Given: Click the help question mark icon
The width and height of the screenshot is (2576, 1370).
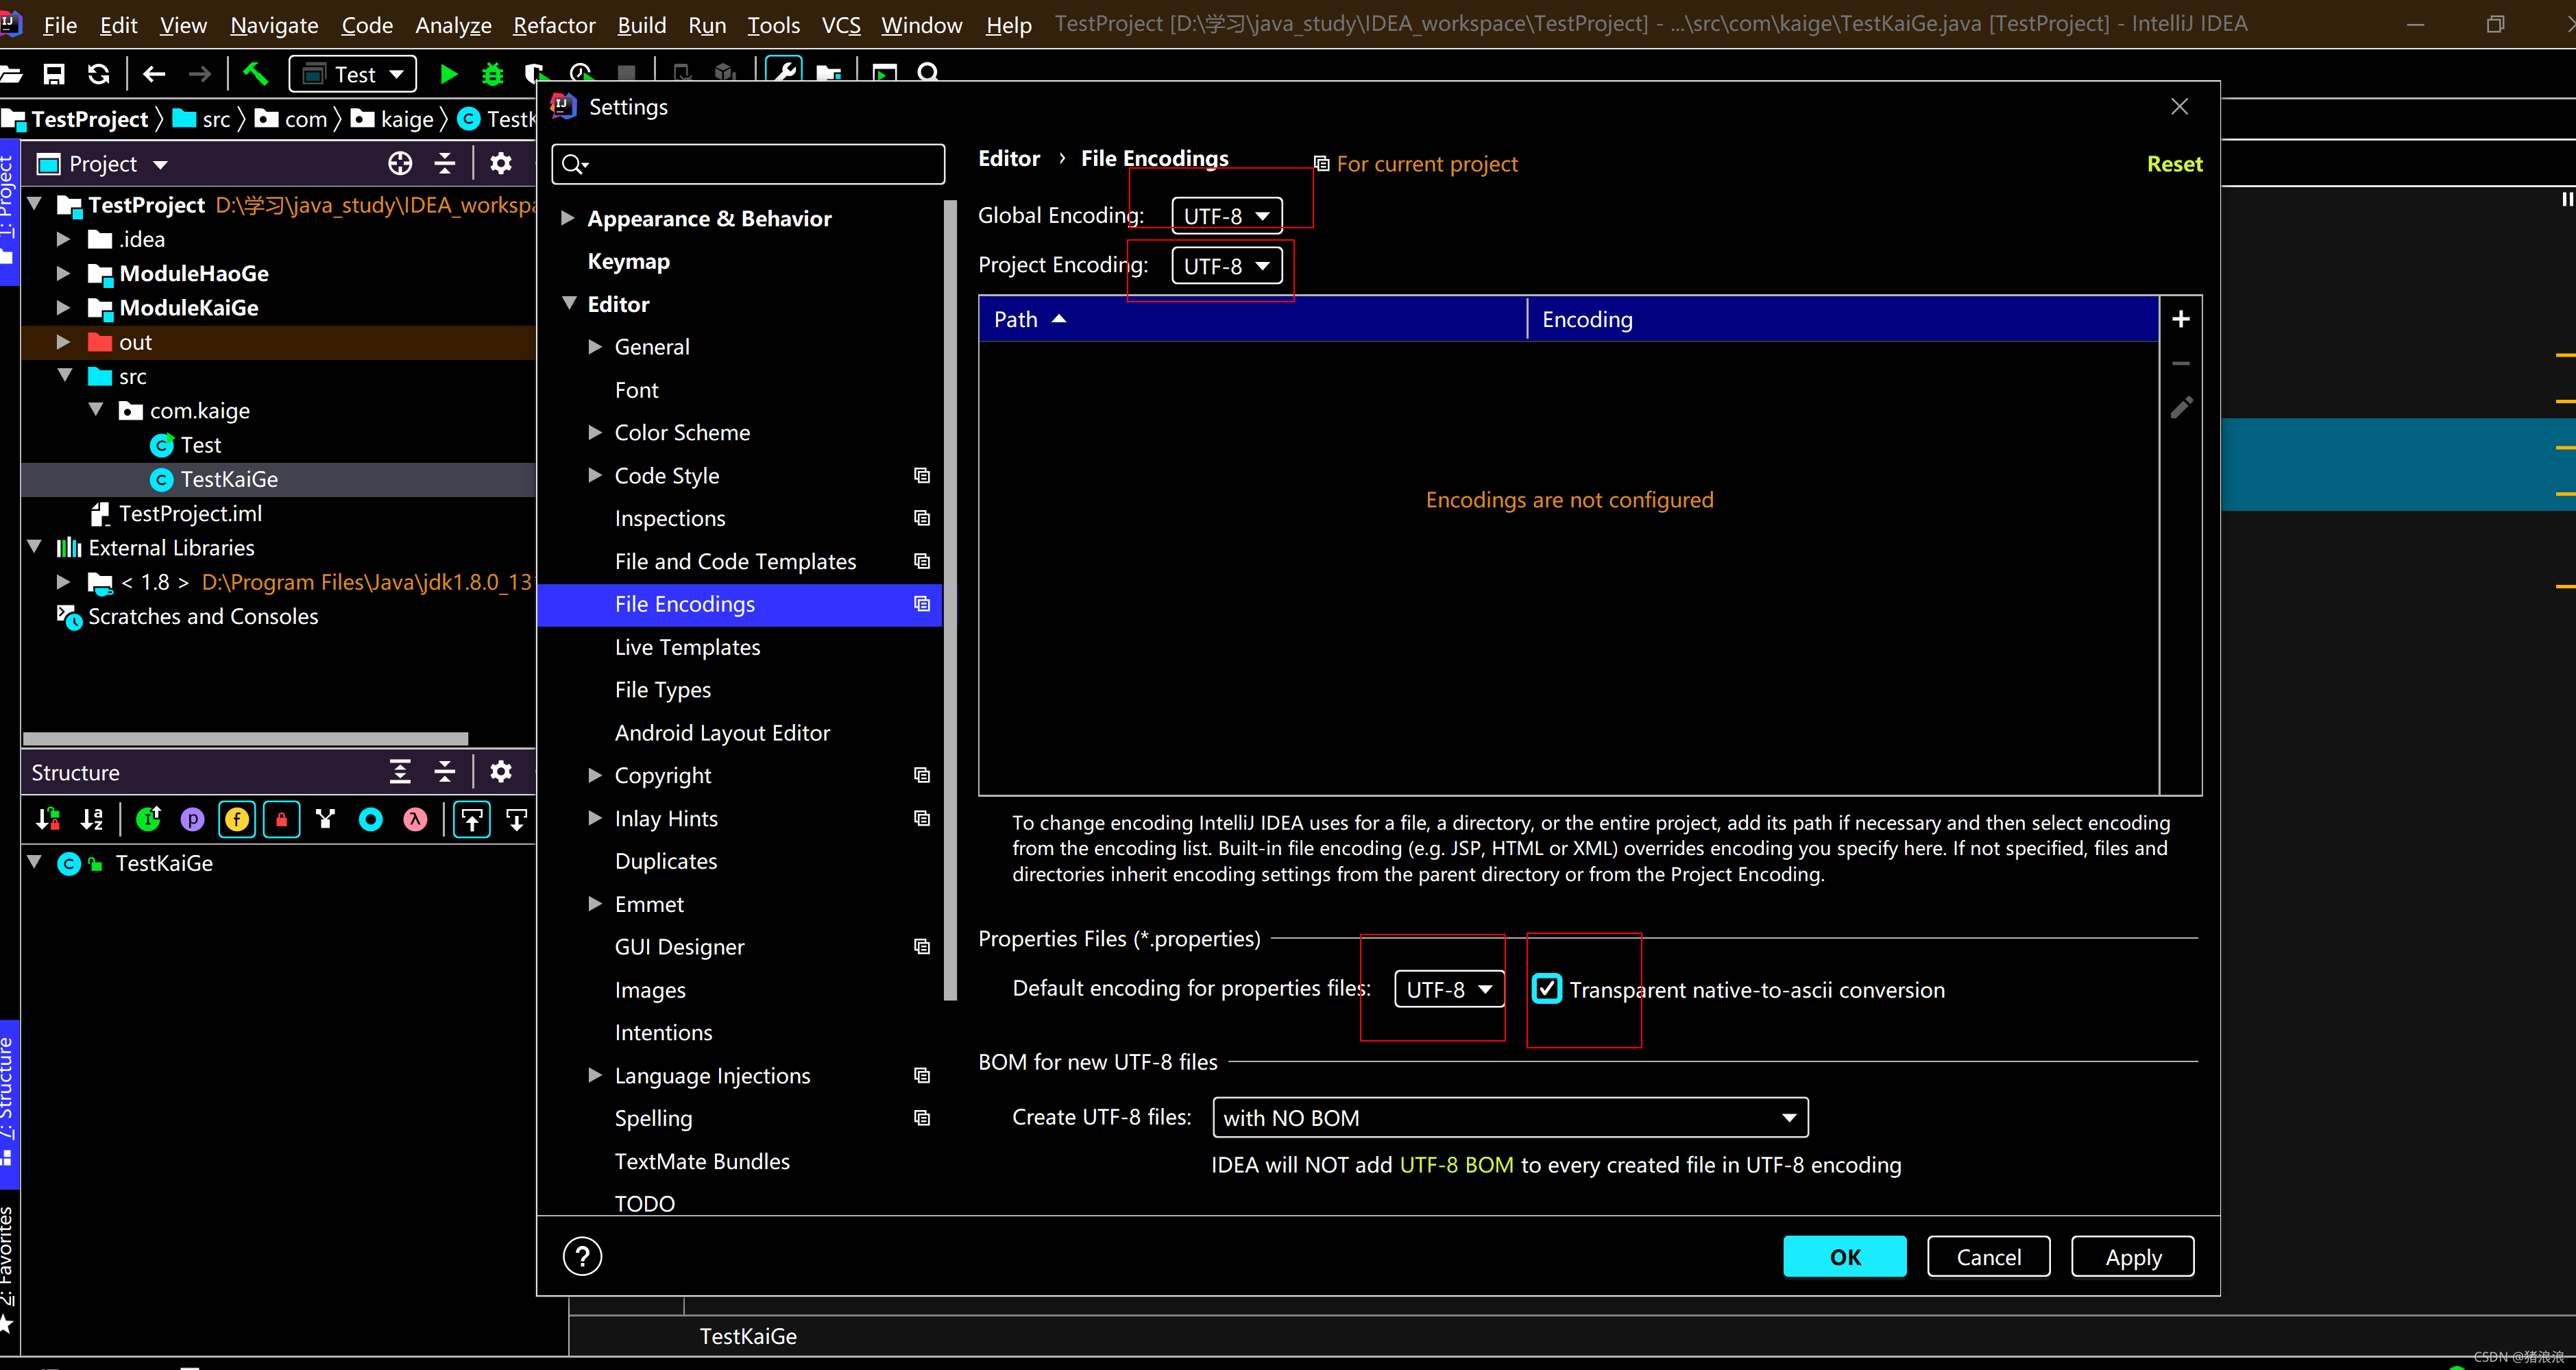Looking at the screenshot, I should click(x=582, y=1256).
